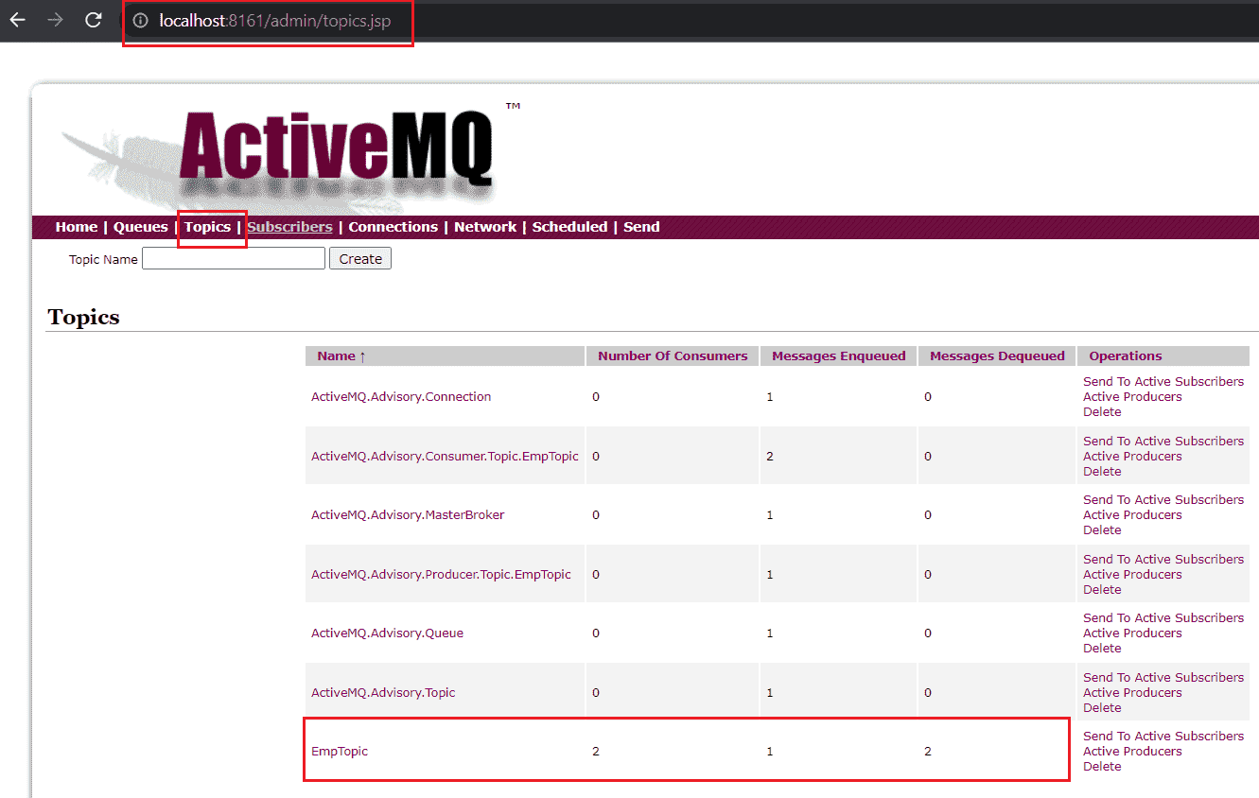The width and height of the screenshot is (1259, 798).
Task: Open the ActiveMQ.Advisory.Queue topic link
Action: (x=387, y=633)
